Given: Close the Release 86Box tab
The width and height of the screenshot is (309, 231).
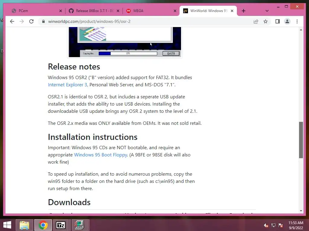Looking at the screenshot, I should pyautogui.click(x=118, y=11).
